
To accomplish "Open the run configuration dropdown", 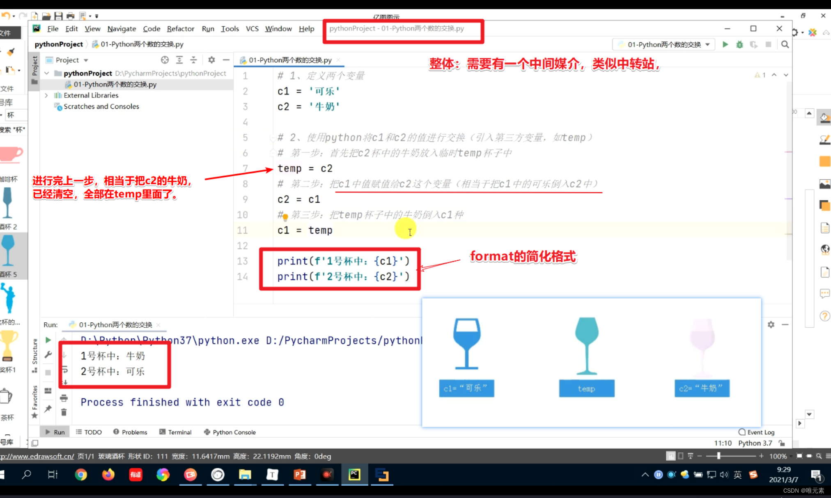I will (663, 44).
